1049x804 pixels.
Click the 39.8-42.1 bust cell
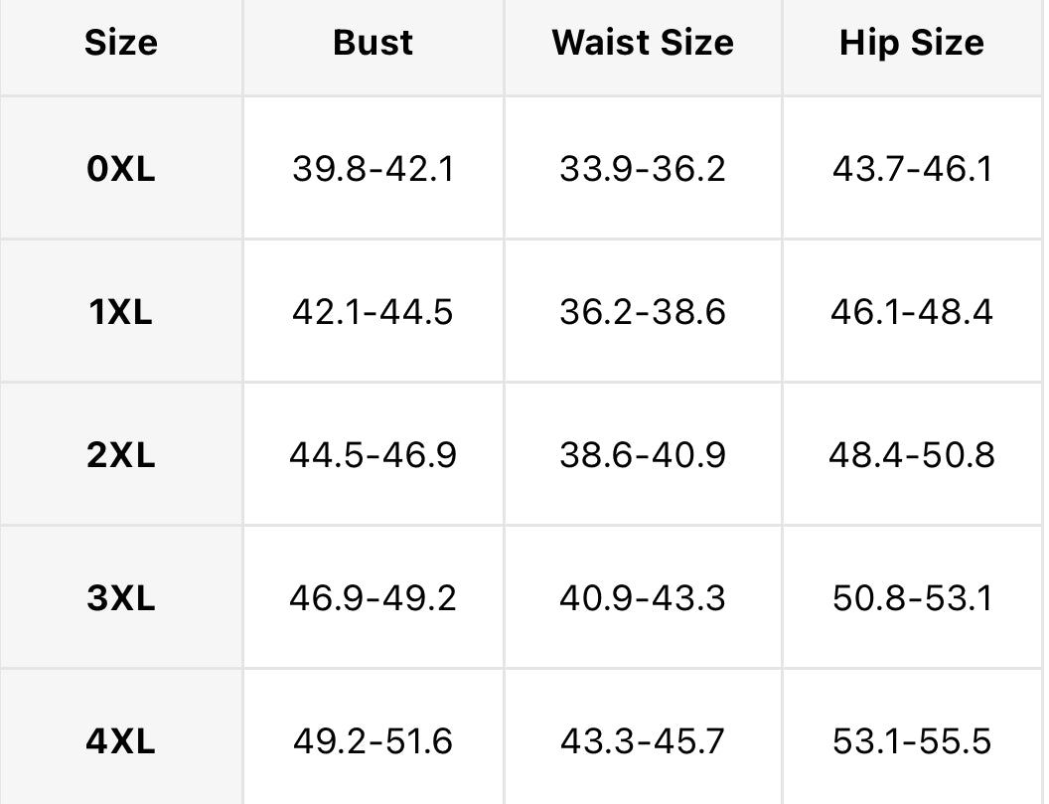[373, 168]
